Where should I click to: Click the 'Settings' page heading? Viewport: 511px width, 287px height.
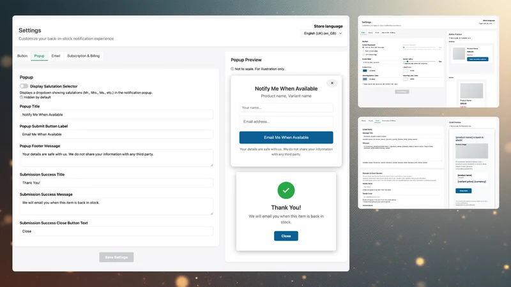click(29, 30)
